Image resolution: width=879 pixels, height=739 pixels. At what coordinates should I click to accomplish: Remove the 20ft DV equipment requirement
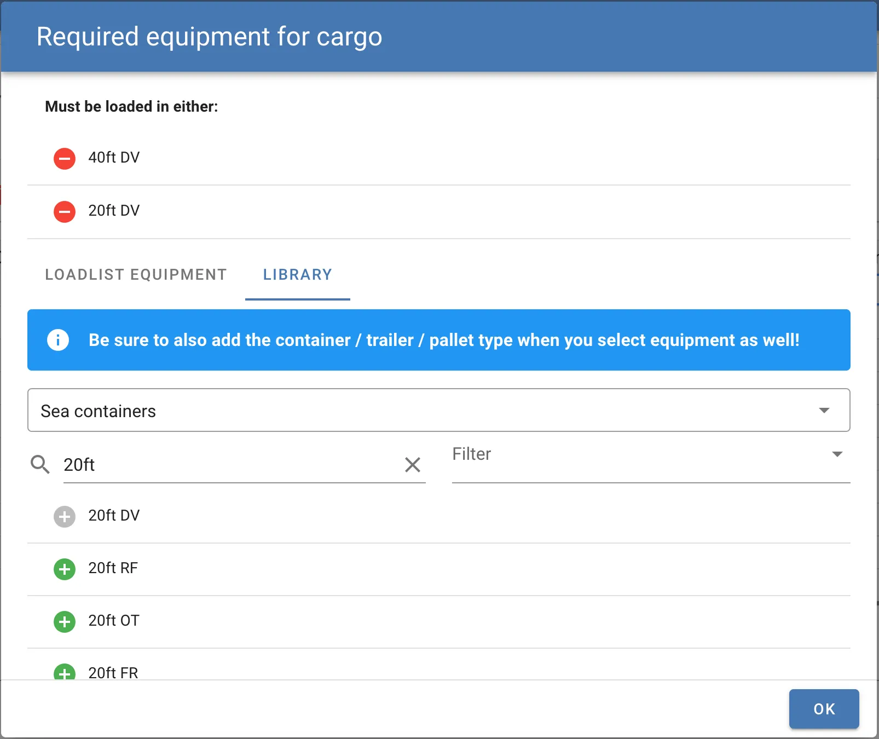64,212
